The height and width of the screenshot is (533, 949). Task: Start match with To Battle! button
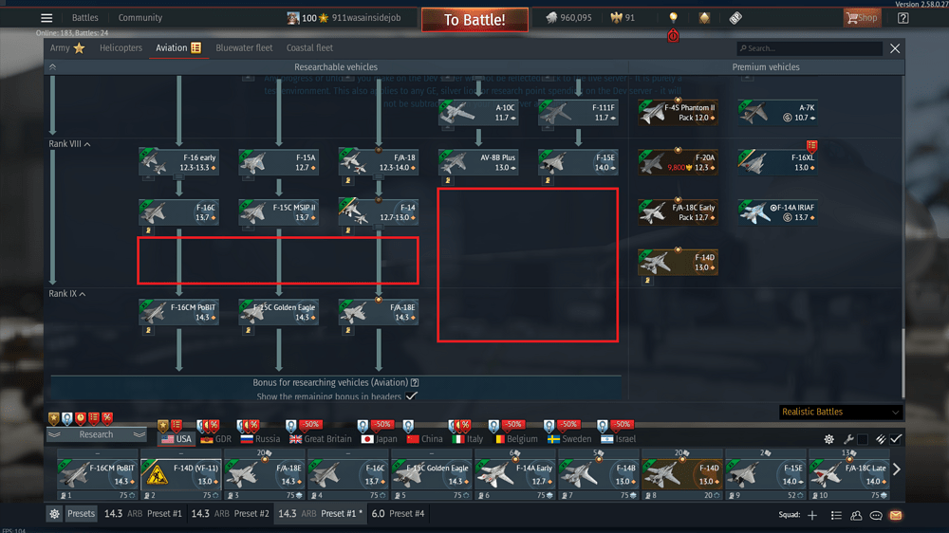474,19
